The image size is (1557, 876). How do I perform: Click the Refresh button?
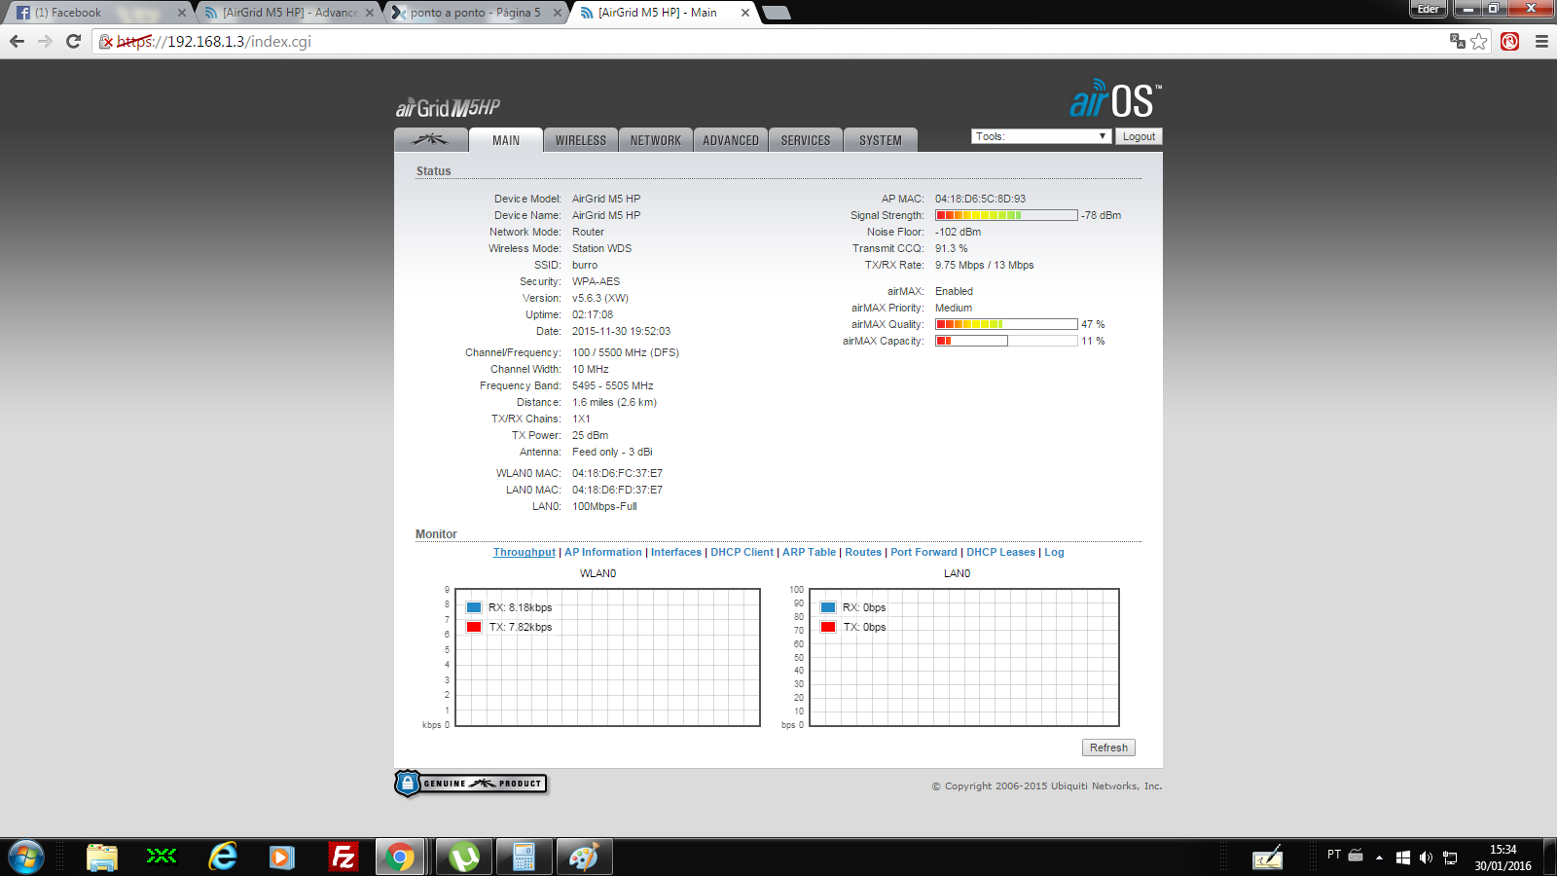(1108, 748)
